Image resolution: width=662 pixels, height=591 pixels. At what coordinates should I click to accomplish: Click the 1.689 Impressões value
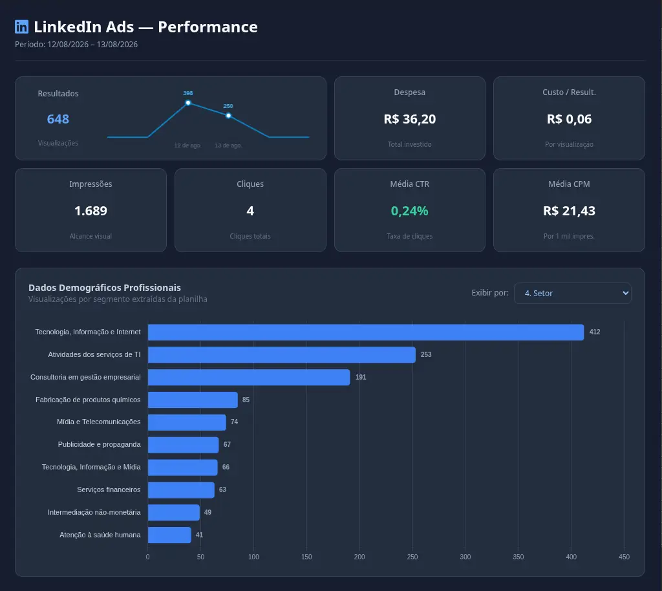91,211
